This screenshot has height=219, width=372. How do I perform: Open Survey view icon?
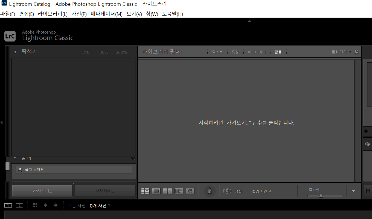coord(179,191)
